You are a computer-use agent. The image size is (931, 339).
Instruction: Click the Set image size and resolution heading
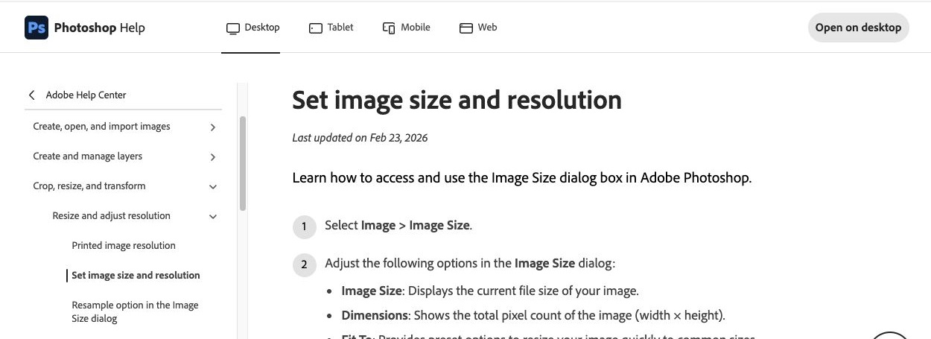(x=457, y=100)
